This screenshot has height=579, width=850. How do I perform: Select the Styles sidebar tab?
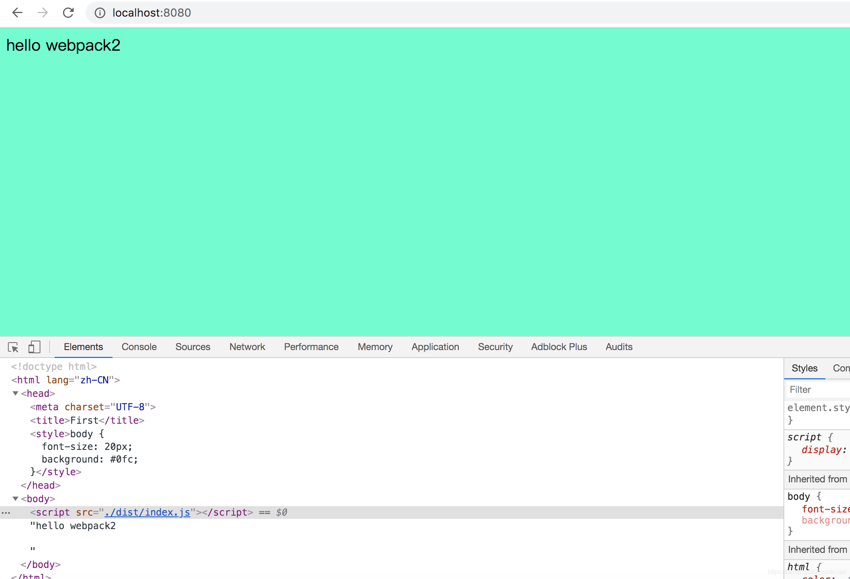[x=804, y=368]
